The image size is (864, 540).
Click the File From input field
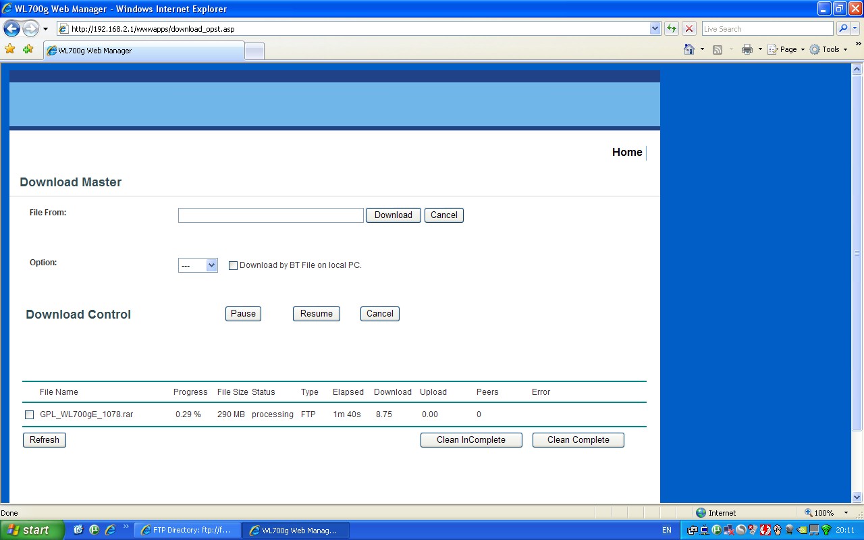pos(271,215)
